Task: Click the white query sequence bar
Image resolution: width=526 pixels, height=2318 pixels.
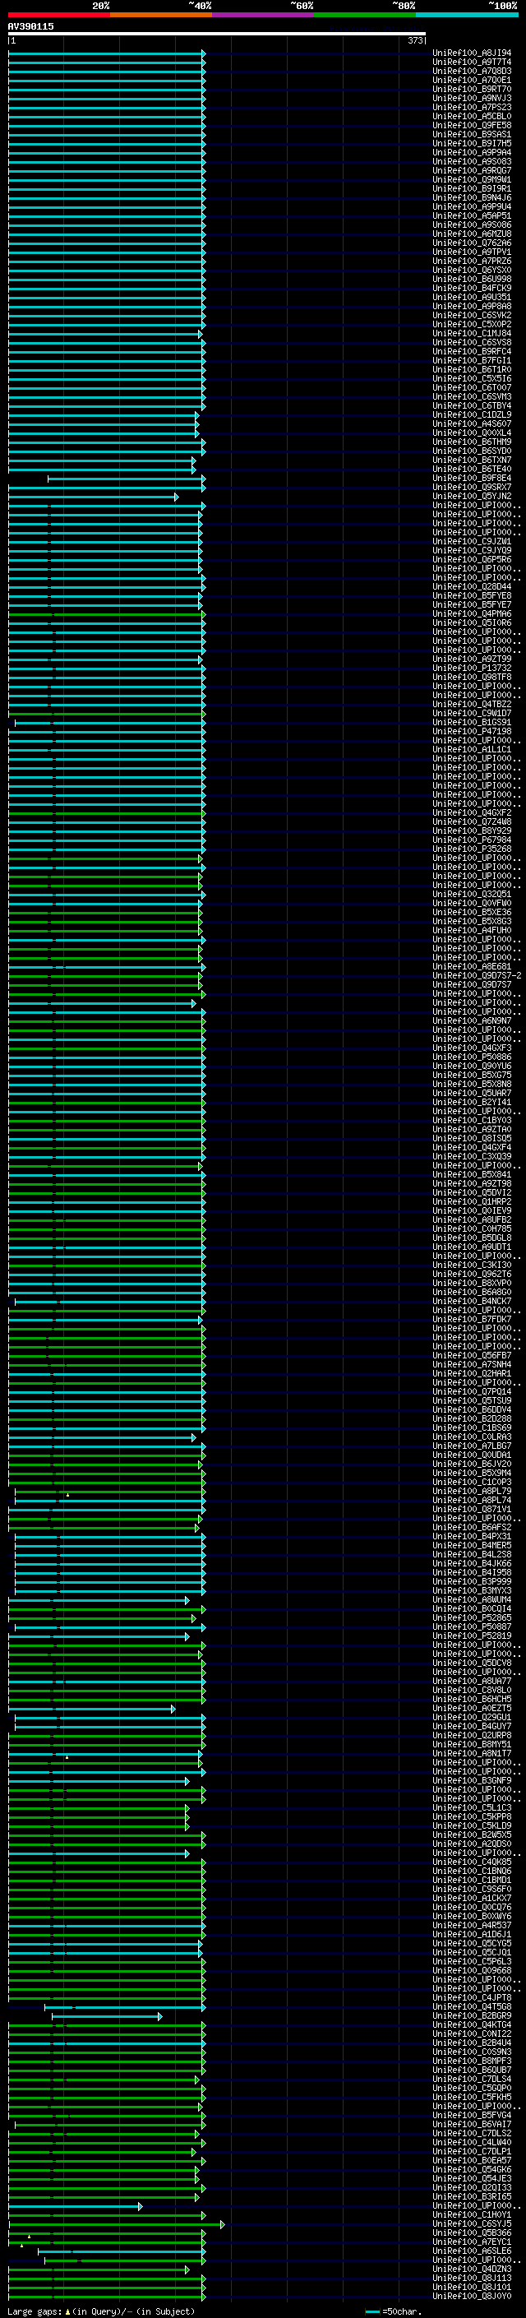Action: pos(217,35)
